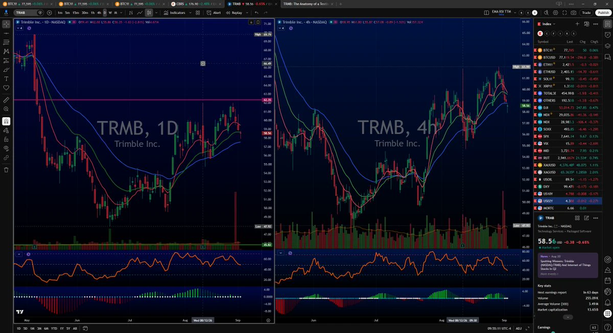The width and height of the screenshot is (613, 333).
Task: Select the 3M range at chart bottom
Action: [x=39, y=328]
